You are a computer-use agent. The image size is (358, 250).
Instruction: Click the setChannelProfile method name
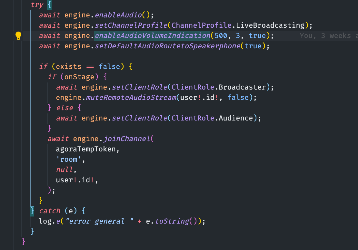[x=131, y=25]
